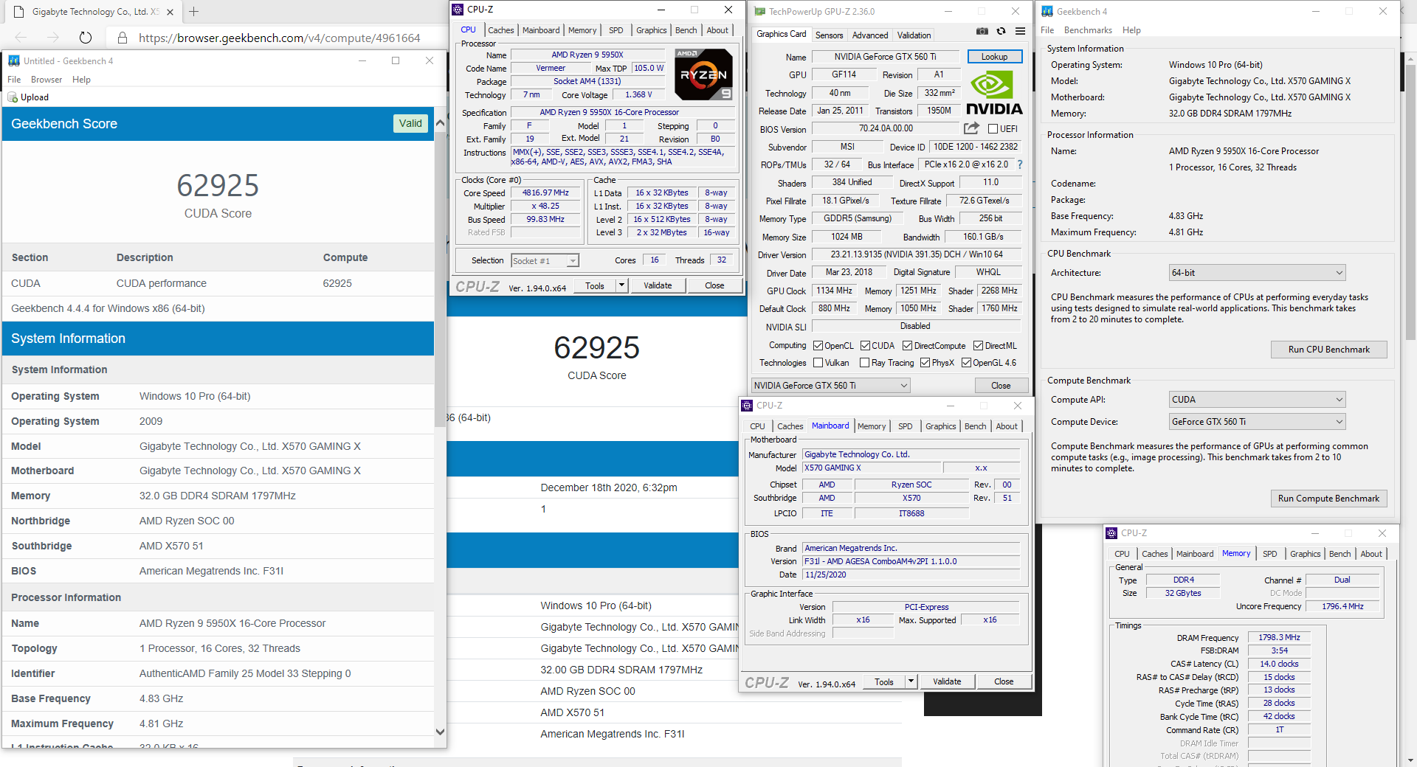This screenshot has width=1417, height=767.
Task: Toggle the UEFI checkbox in GPU-Z
Action: (993, 128)
